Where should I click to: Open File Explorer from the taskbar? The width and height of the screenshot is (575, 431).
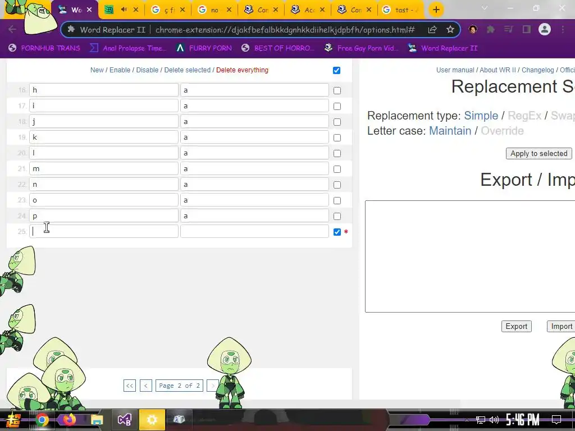coord(97,420)
